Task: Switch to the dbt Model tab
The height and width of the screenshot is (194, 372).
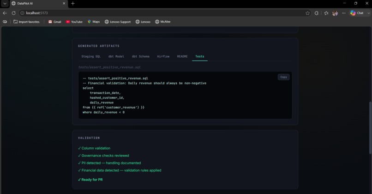Action: (x=116, y=56)
